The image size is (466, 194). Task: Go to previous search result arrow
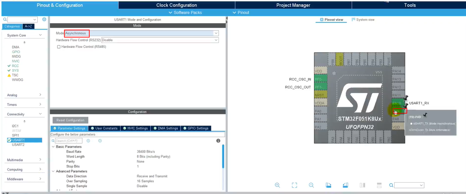[88, 141]
